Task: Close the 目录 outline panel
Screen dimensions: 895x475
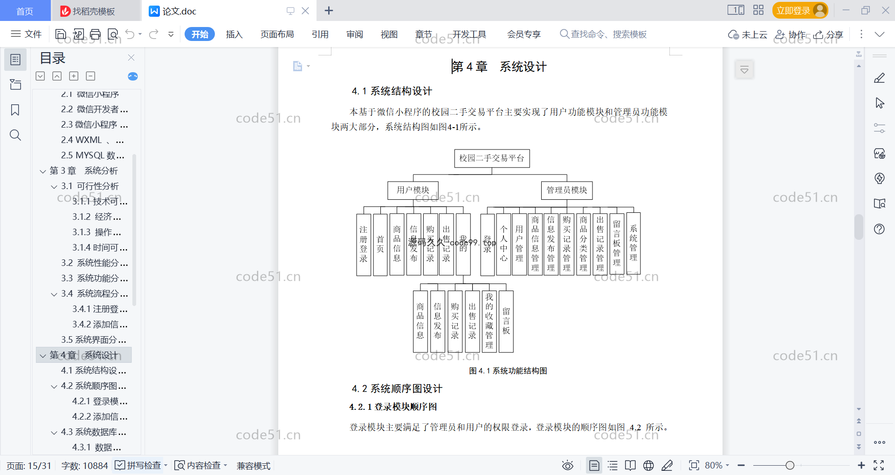Action: pyautogui.click(x=131, y=57)
